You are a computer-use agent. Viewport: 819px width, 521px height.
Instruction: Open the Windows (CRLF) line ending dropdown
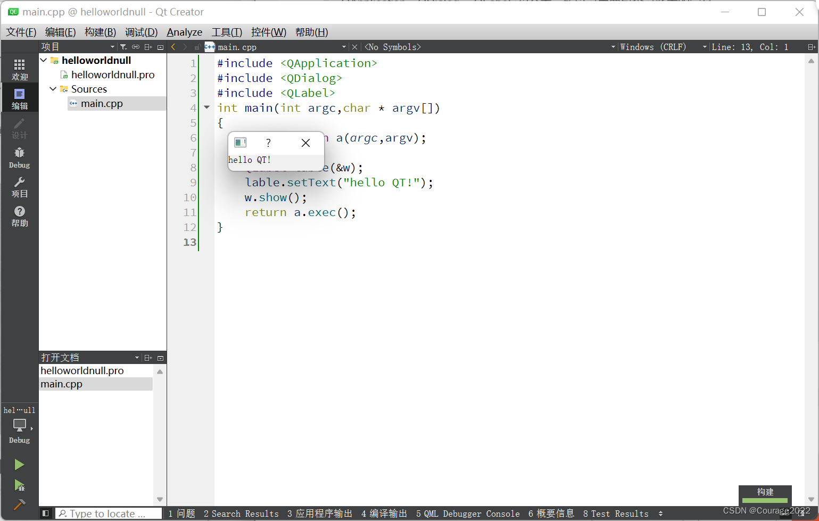pos(705,47)
